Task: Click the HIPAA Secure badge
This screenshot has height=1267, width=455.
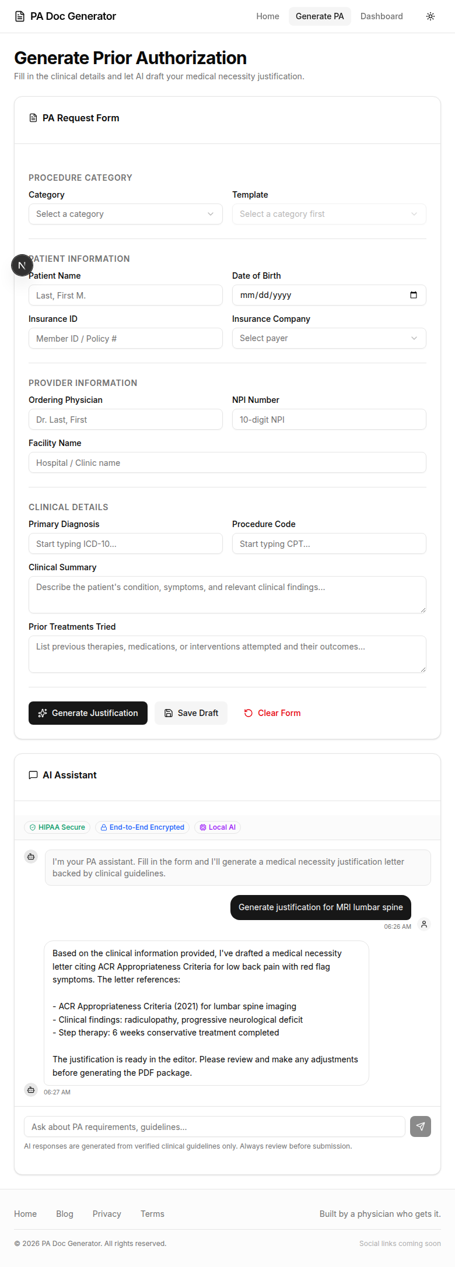Action: click(57, 827)
